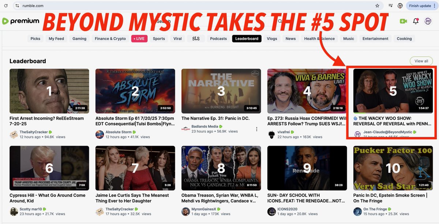Open the Entertainment category tab
This screenshot has width=439, height=224.
(375, 38)
